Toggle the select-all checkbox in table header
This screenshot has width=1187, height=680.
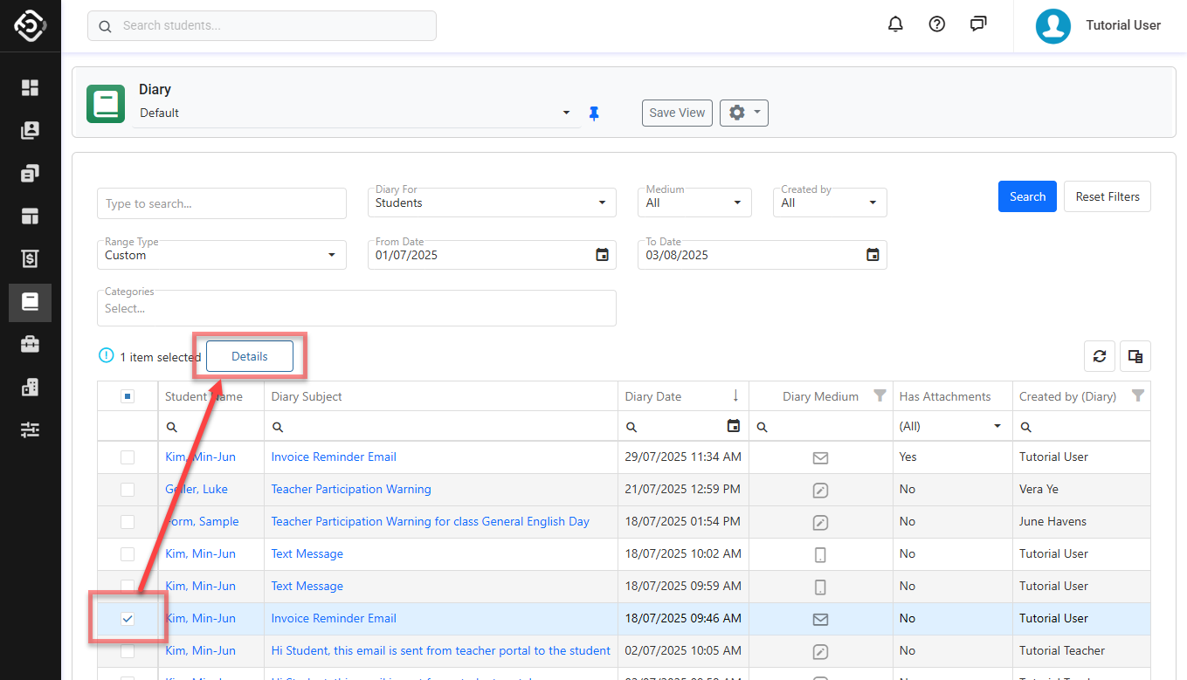[x=128, y=396]
